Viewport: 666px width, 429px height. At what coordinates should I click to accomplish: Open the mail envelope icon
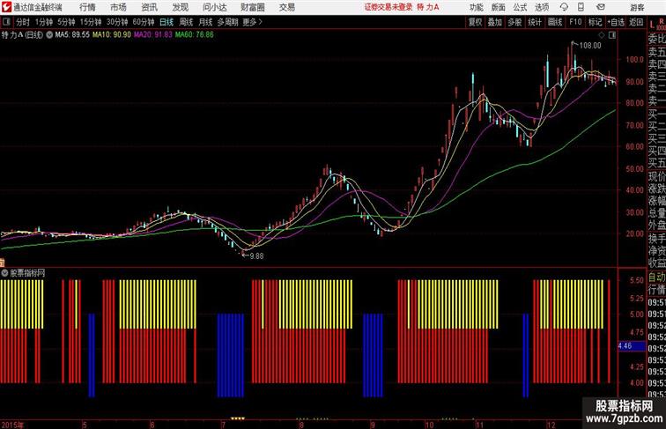[x=601, y=7]
